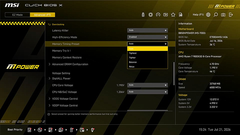Click the Boot Priority label
This screenshot has height=135, width=240.
(15, 130)
